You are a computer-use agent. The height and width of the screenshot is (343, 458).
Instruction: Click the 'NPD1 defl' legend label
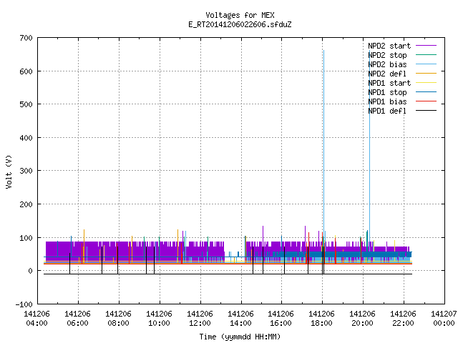387,111
